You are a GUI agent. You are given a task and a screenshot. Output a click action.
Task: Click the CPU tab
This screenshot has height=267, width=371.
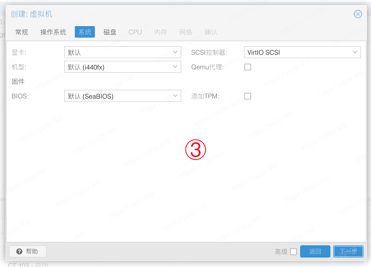point(135,32)
